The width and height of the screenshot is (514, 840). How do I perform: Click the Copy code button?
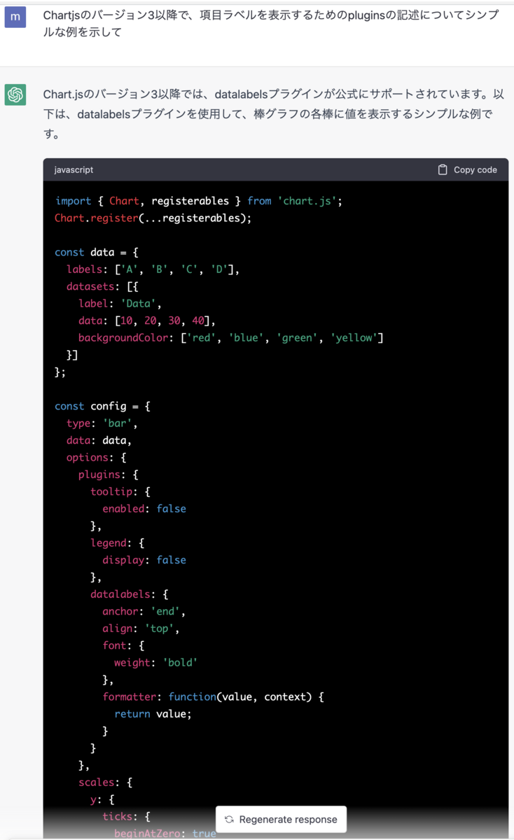(x=467, y=169)
